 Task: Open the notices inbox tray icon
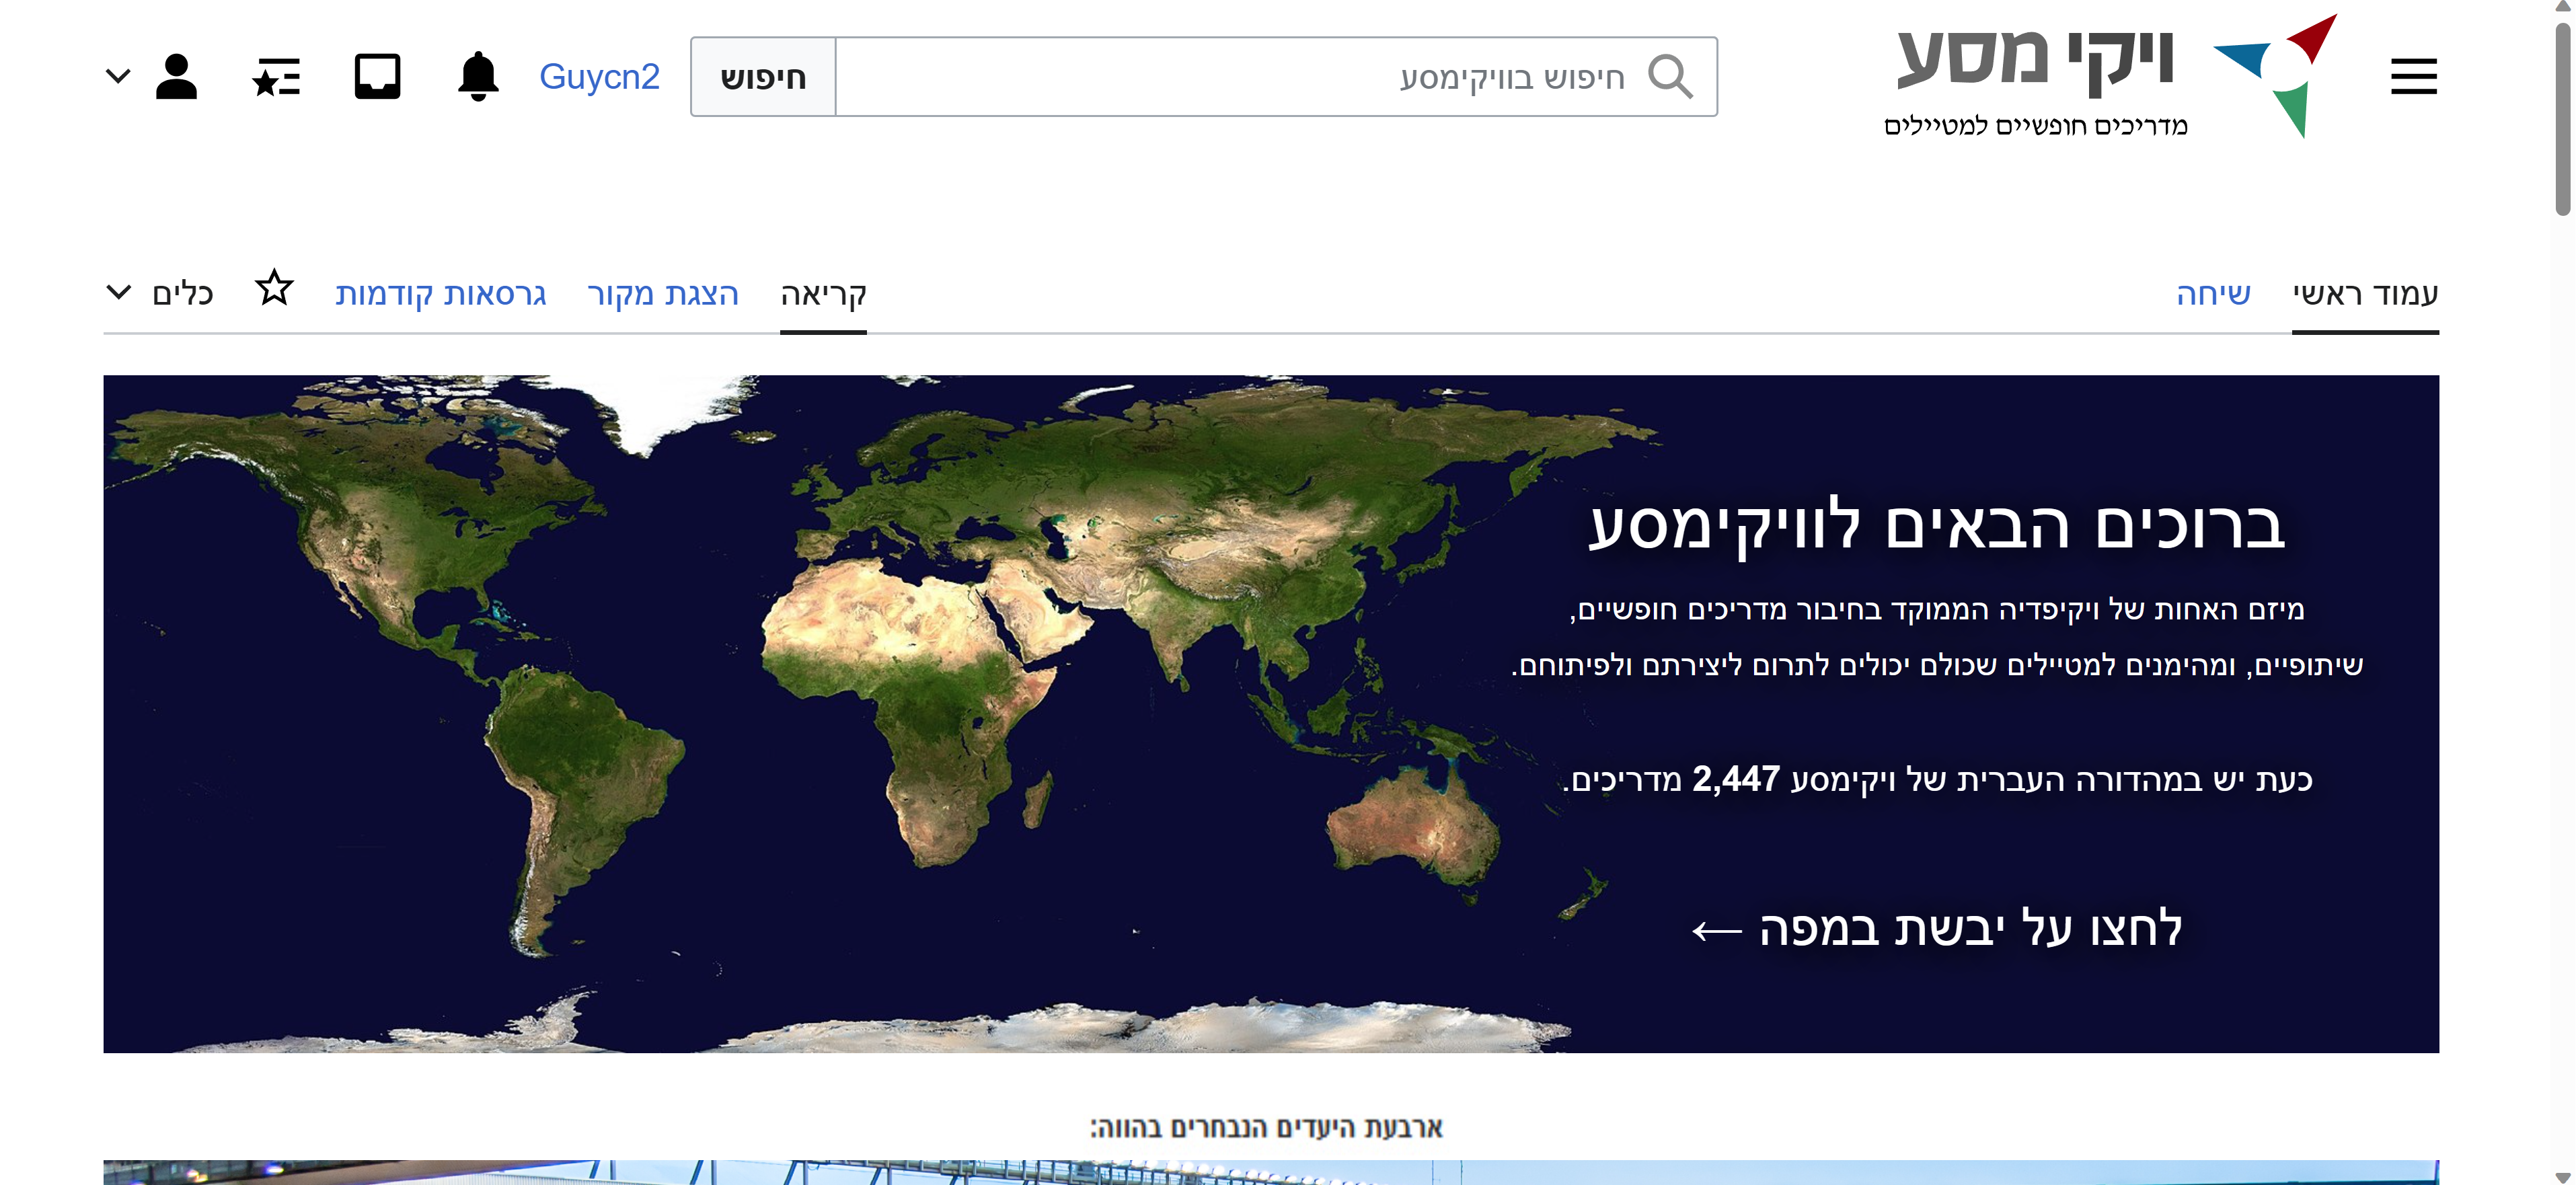tap(378, 77)
